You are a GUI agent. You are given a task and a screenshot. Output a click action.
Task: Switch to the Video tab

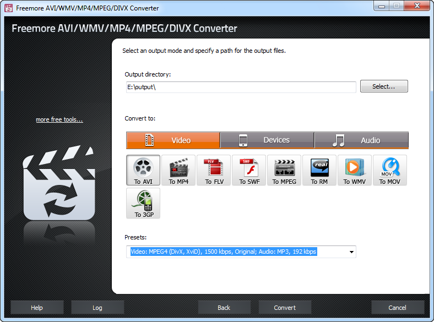[x=173, y=140]
